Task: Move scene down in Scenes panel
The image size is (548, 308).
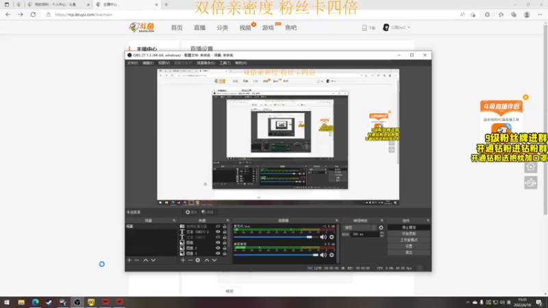Action: (x=153, y=260)
